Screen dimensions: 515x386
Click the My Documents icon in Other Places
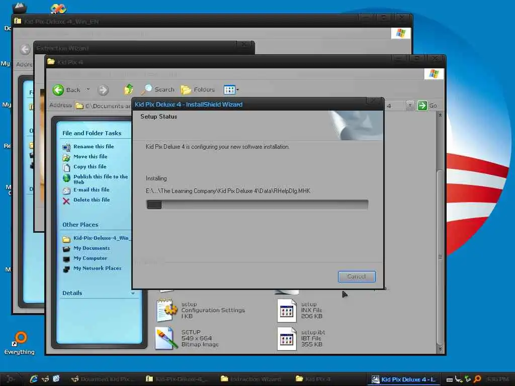click(x=66, y=249)
